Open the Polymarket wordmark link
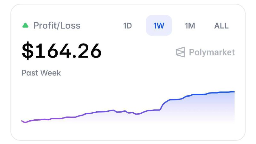 [212, 52]
